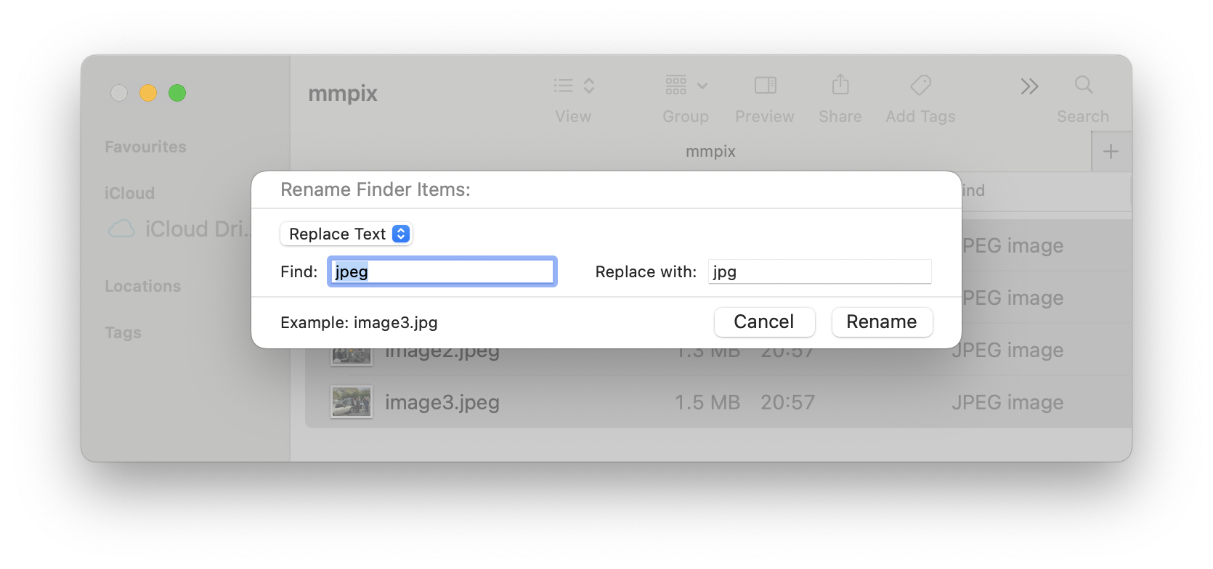
Task: Click the View sort order chevron
Action: tap(588, 85)
